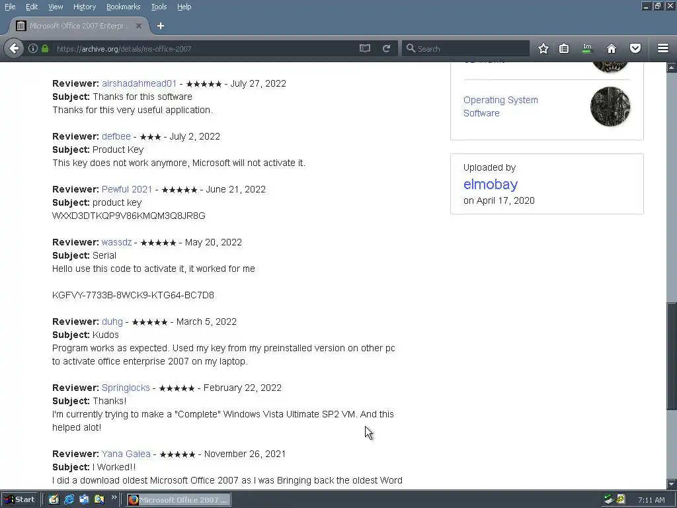Open Operating System Software collection link
This screenshot has width=677, height=508.
500,106
